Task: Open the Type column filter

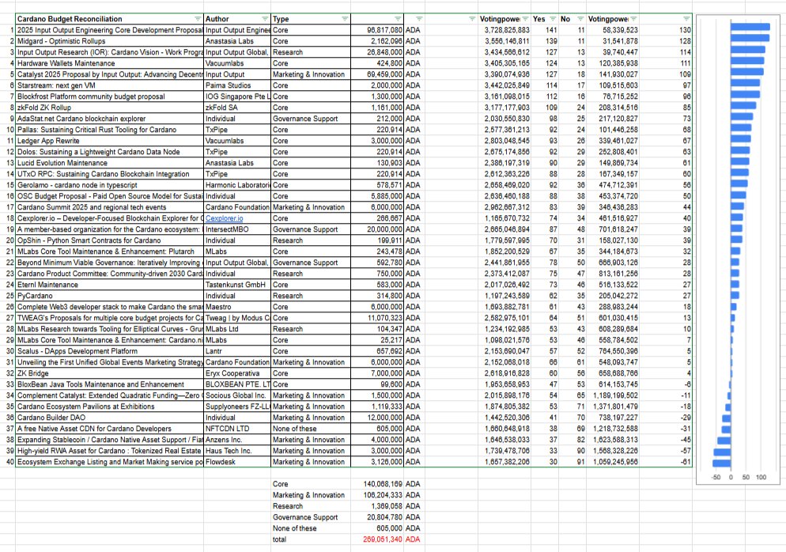Action: [345, 19]
